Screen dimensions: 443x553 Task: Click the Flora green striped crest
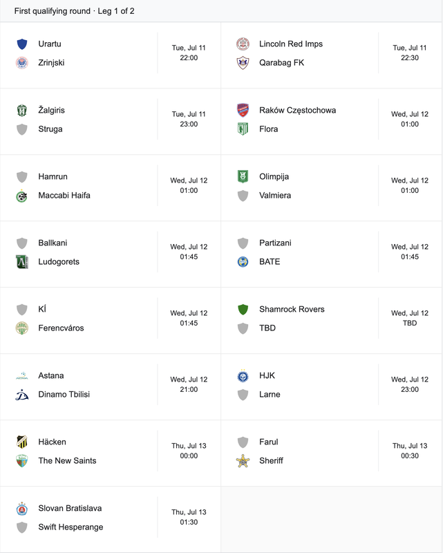click(243, 129)
